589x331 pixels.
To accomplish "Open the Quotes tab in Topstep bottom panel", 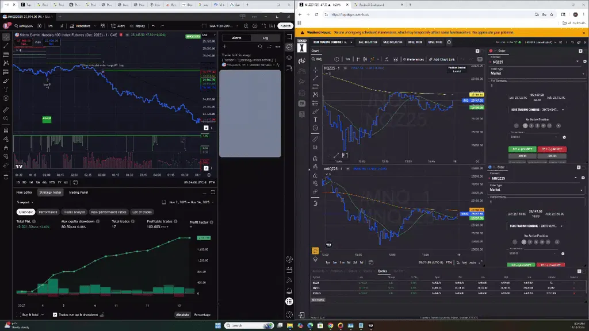I will click(x=383, y=271).
